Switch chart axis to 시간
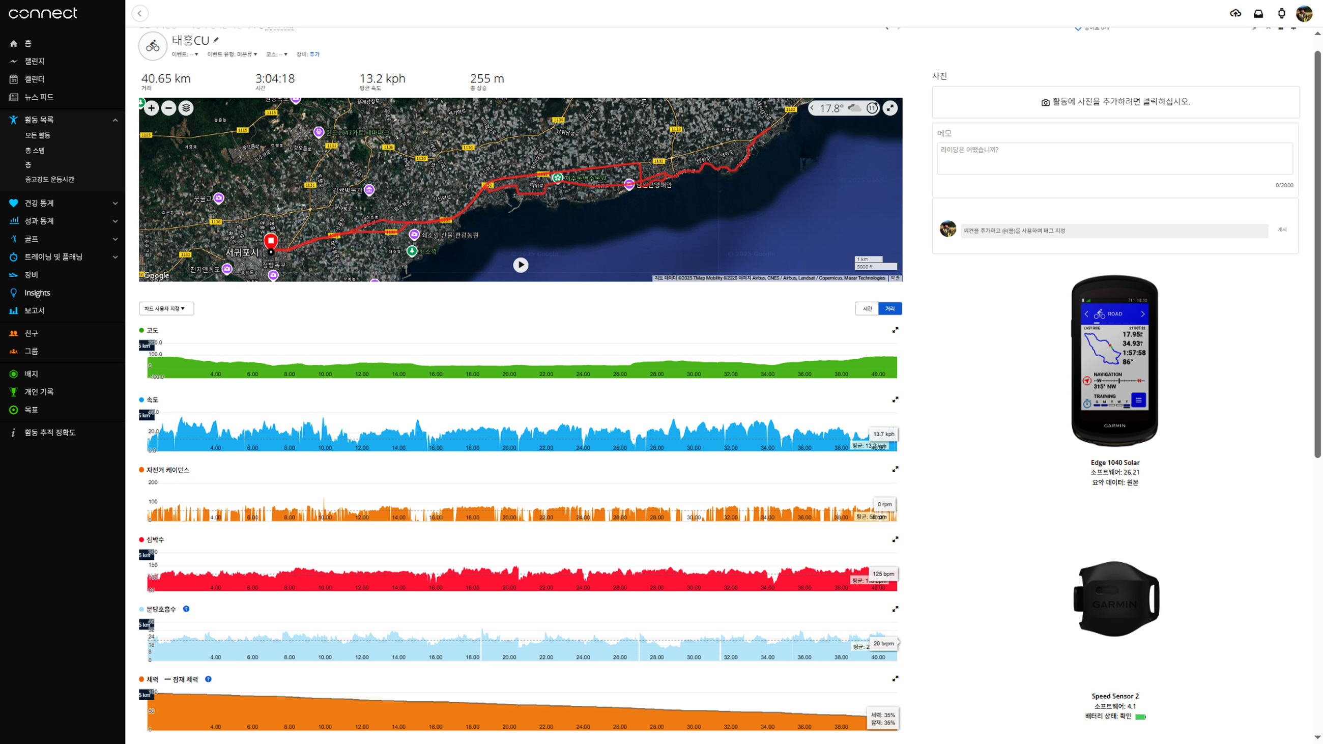The width and height of the screenshot is (1323, 744). 867,308
